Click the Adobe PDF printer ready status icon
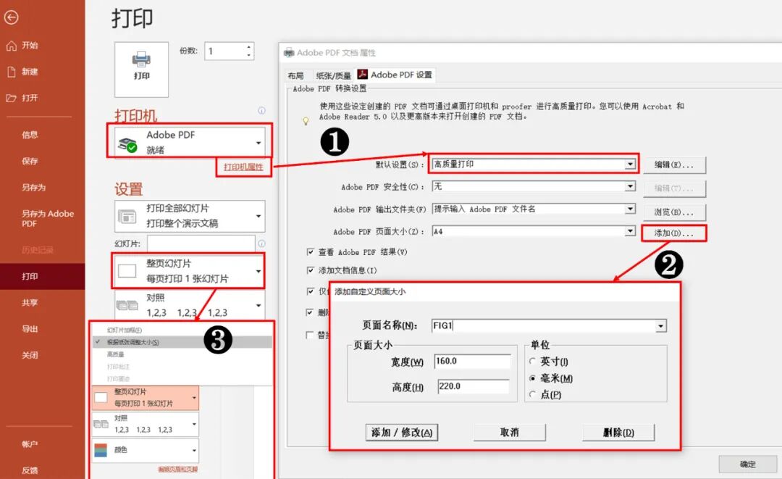Viewport: 782px width, 479px height. [128, 145]
